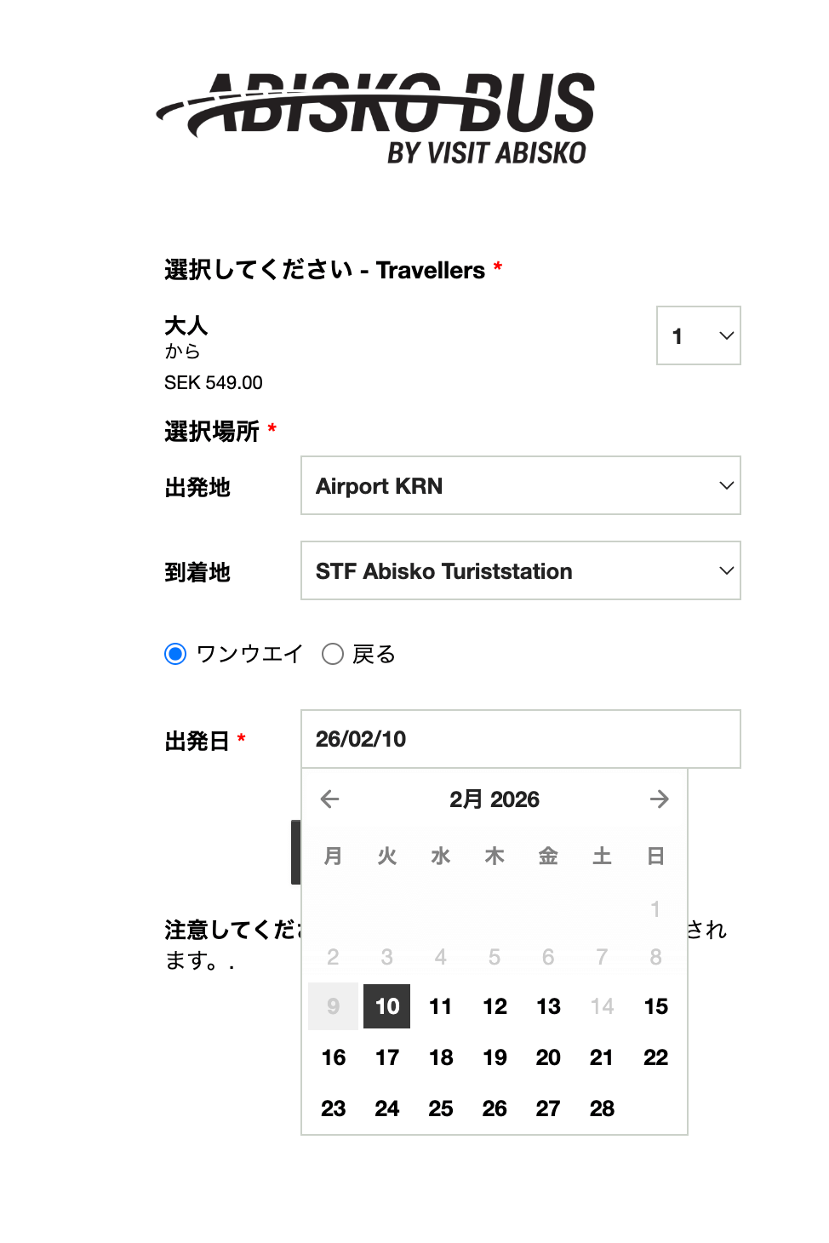
Task: Expand the 出発地 Airport KRN dropdown
Action: click(520, 486)
